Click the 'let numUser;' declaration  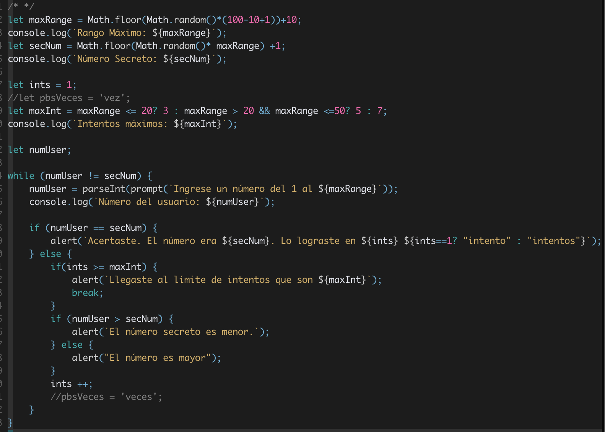pyautogui.click(x=39, y=150)
